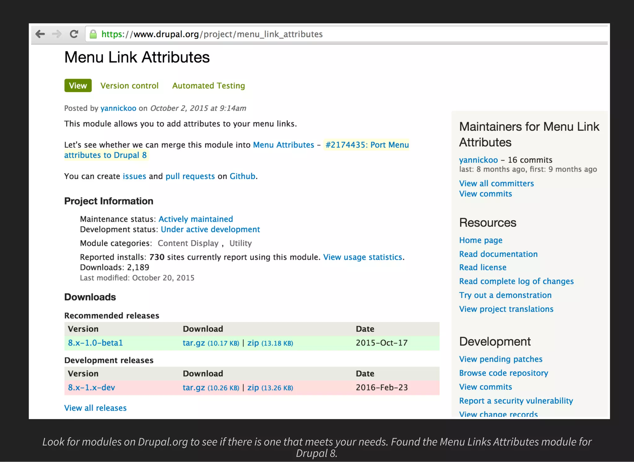Visit the Github link
Image resolution: width=634 pixels, height=462 pixels.
point(242,176)
